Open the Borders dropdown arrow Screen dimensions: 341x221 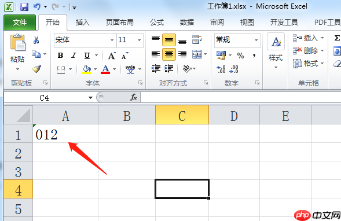point(70,69)
